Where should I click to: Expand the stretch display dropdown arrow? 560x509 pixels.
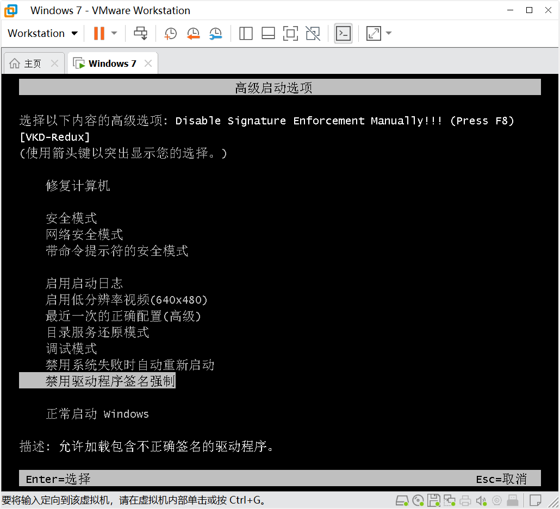[x=389, y=34]
